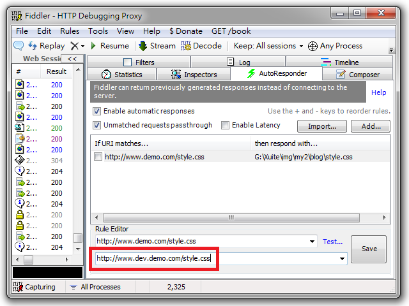
Task: Click the Help link in AutoResponder
Action: 378,92
